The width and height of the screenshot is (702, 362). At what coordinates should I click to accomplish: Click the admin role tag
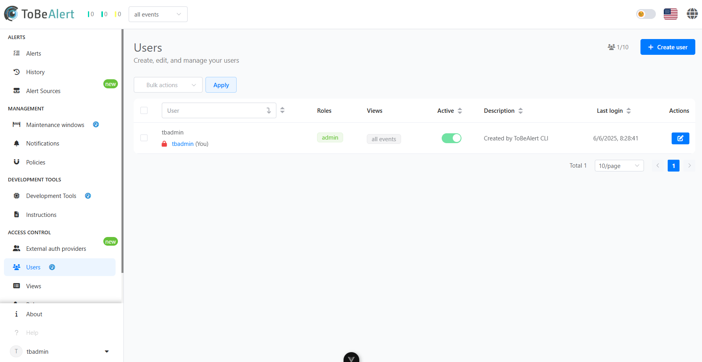pyautogui.click(x=330, y=137)
